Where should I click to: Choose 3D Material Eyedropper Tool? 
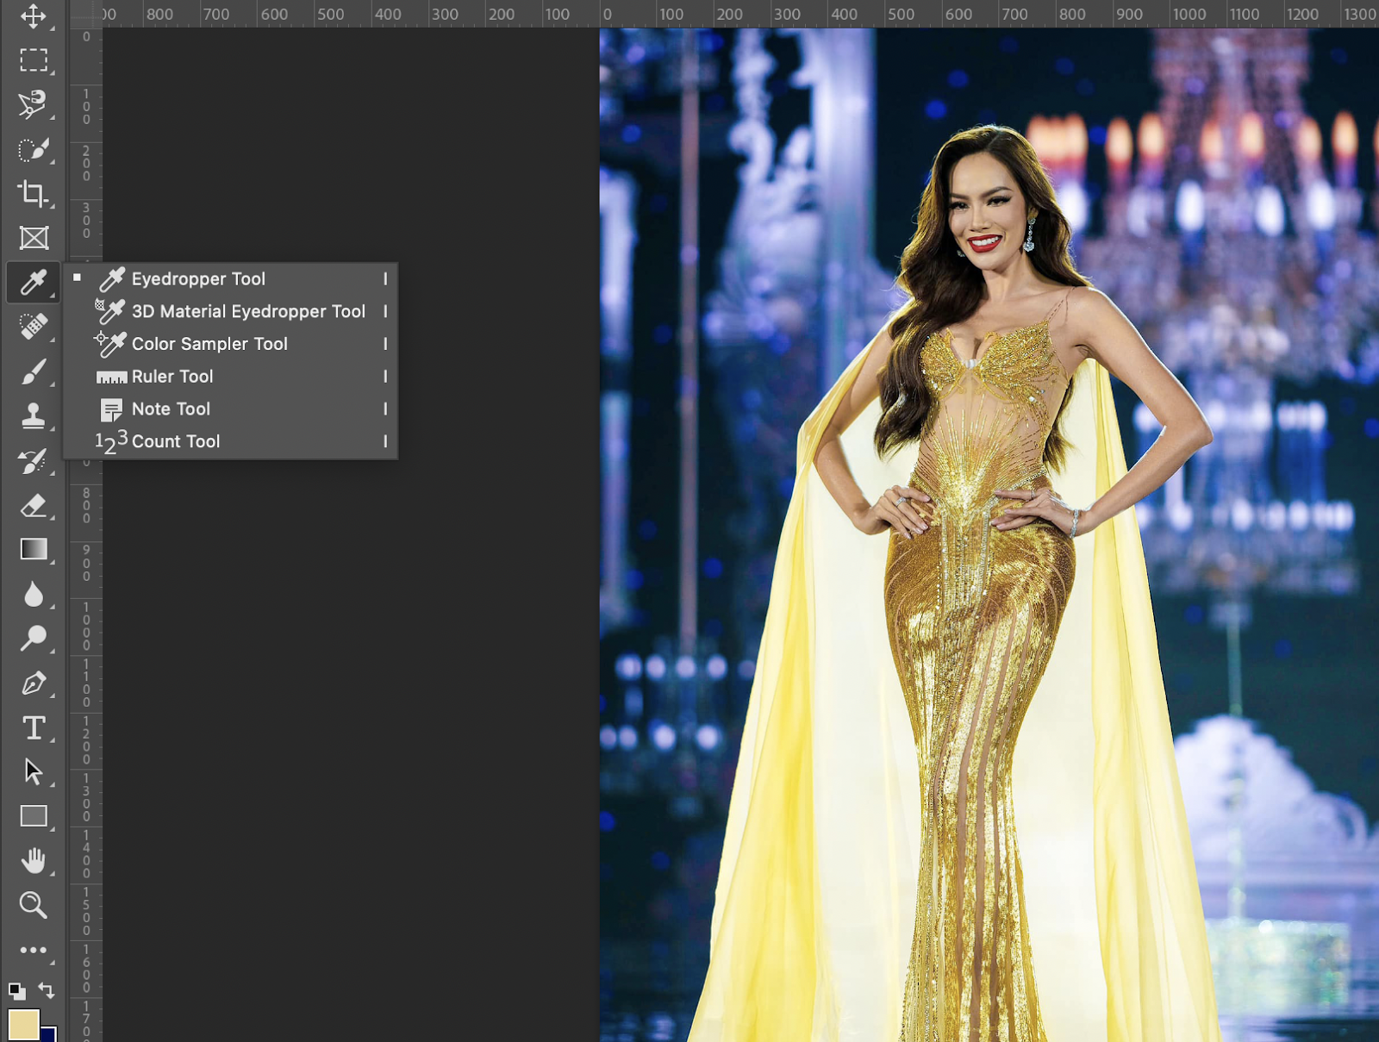[231, 311]
